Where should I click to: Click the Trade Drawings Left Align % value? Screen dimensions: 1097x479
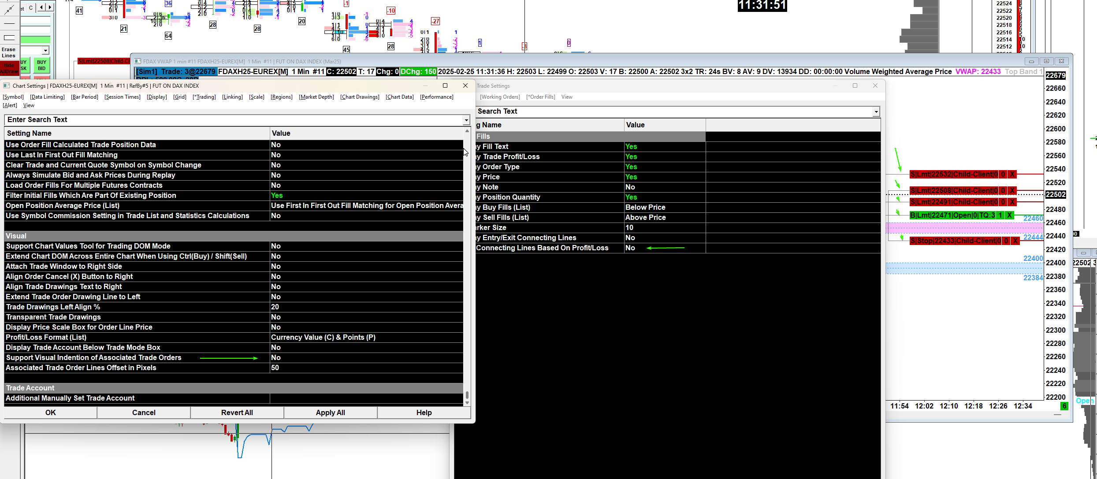275,307
